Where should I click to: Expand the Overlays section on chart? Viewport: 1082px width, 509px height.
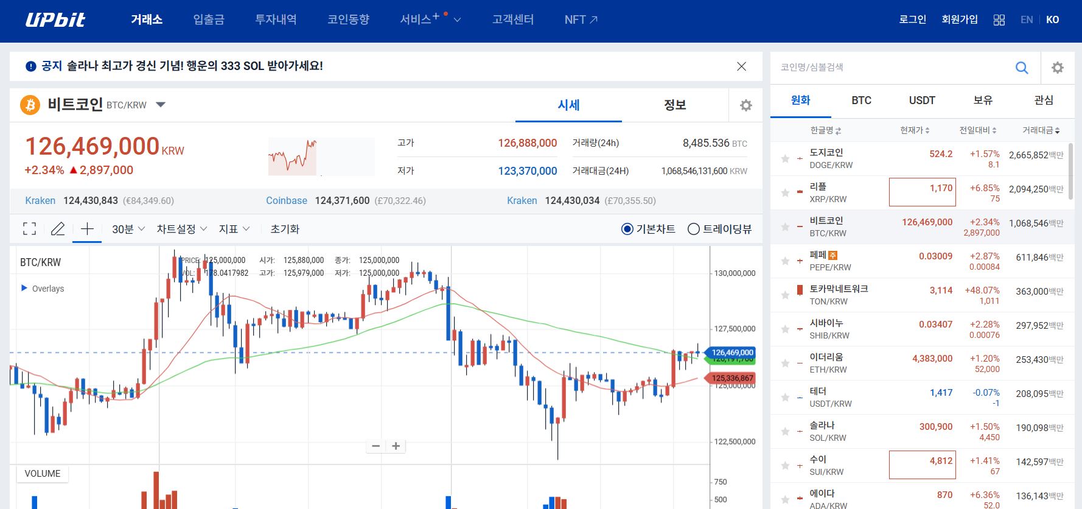[43, 289]
